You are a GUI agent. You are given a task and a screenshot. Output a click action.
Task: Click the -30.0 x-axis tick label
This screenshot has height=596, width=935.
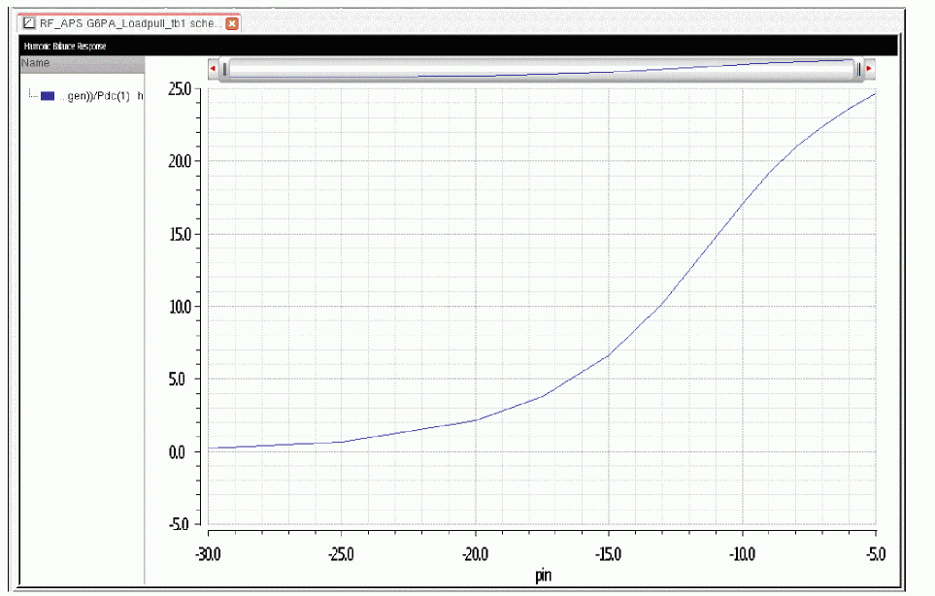coord(208,554)
